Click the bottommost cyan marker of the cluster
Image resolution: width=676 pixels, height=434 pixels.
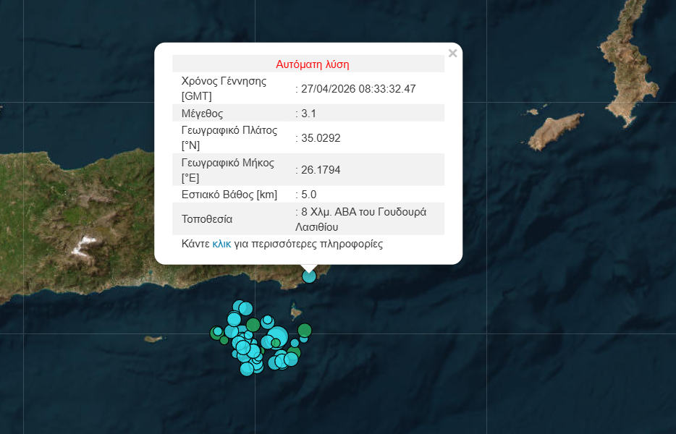[x=247, y=369]
